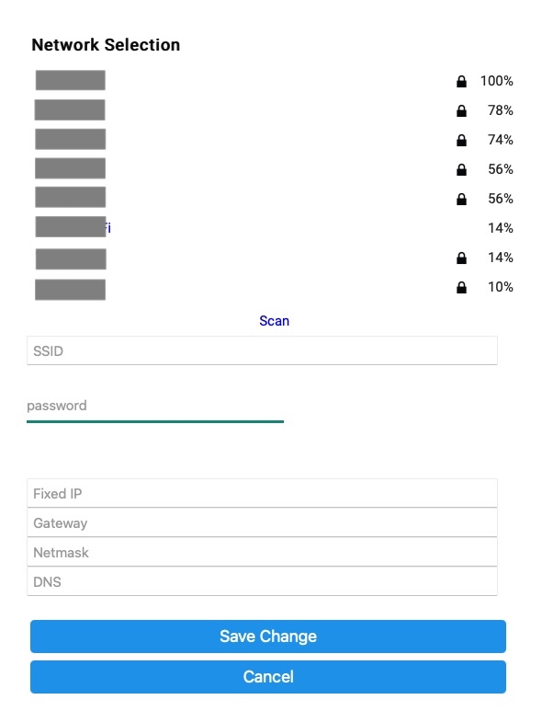Viewport: 542px width, 711px height.
Task: Choose the redacted network with 78% signal
Action: 70,109
